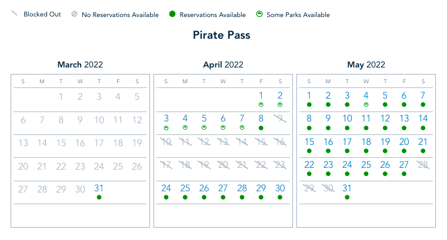Click green availability dot under March 31
This screenshot has width=447, height=240.
click(99, 197)
